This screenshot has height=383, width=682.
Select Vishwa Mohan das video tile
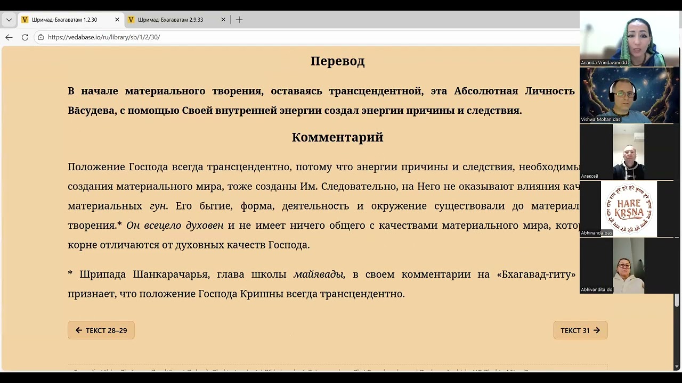tap(629, 96)
